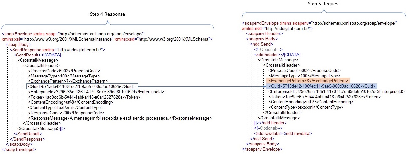Click the closing soap:Envelope tag

[x=18, y=149]
